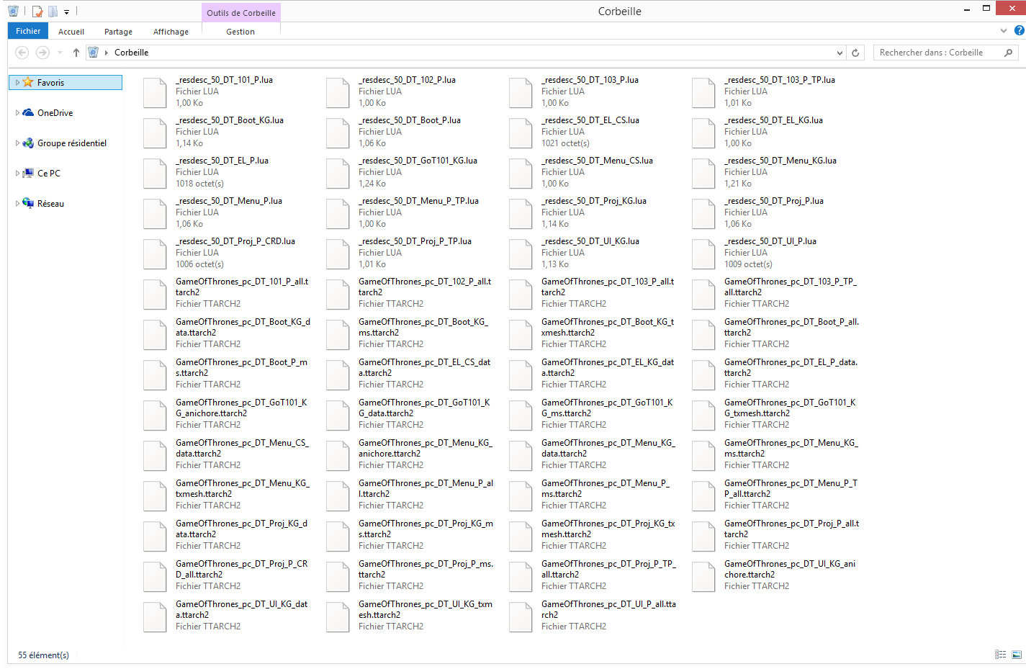1026x669 pixels.
Task: Expand the breadcrumb arrow before Corbeille
Action: [106, 53]
